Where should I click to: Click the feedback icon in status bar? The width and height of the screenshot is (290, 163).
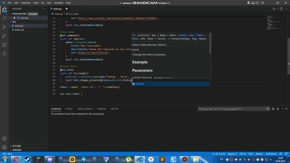[281, 154]
